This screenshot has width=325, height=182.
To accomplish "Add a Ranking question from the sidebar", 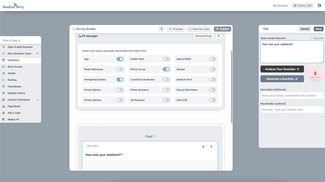I will [12, 80].
